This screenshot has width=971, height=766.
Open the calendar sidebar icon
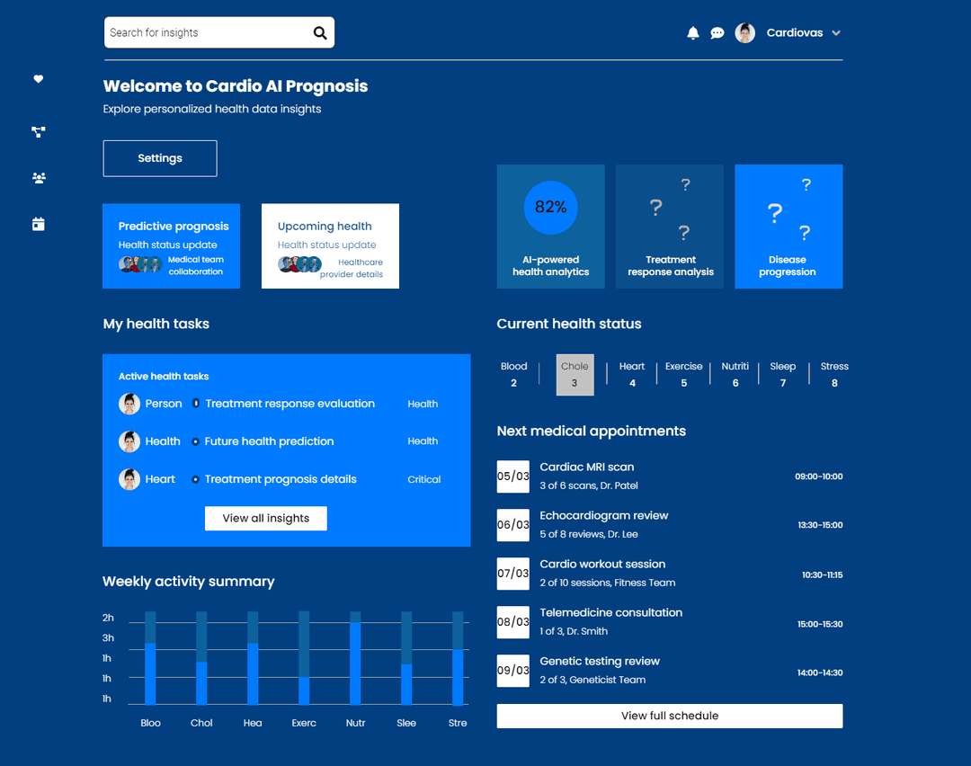point(39,224)
